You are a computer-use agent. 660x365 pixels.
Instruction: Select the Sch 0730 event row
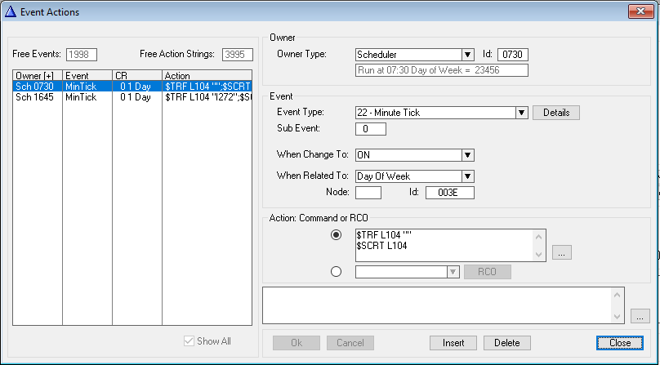(132, 87)
